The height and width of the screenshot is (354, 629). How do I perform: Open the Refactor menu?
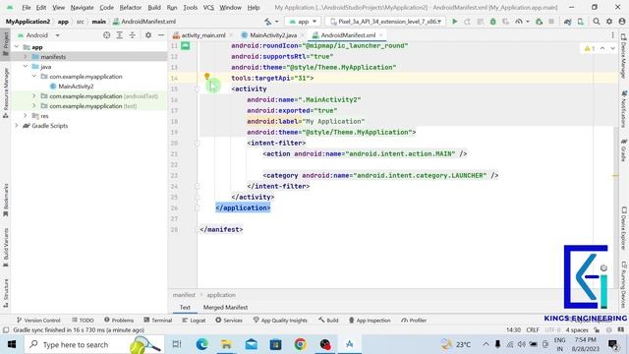pyautogui.click(x=131, y=7)
